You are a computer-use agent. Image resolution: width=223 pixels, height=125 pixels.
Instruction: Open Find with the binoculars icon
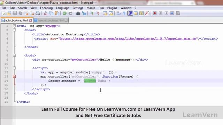tap(78, 13)
